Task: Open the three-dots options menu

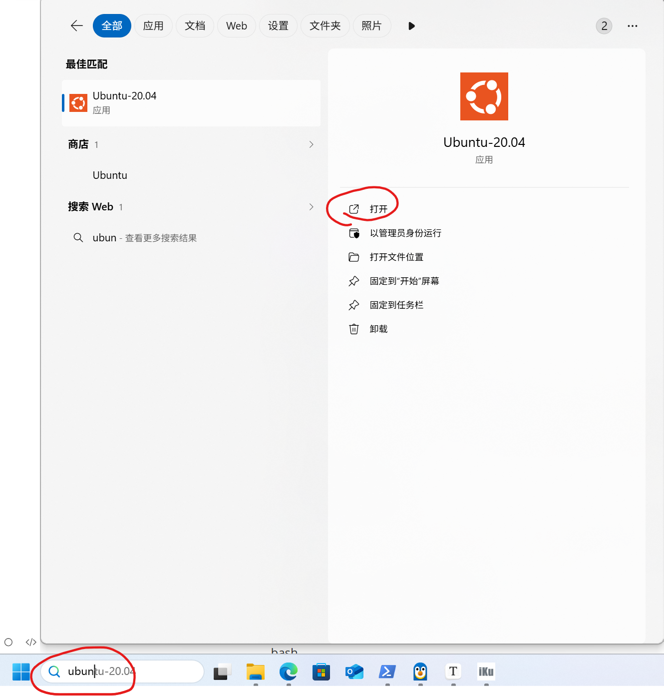Action: pos(633,26)
